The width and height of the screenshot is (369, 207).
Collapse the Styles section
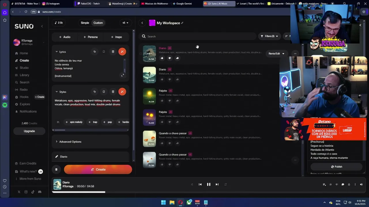click(57, 92)
